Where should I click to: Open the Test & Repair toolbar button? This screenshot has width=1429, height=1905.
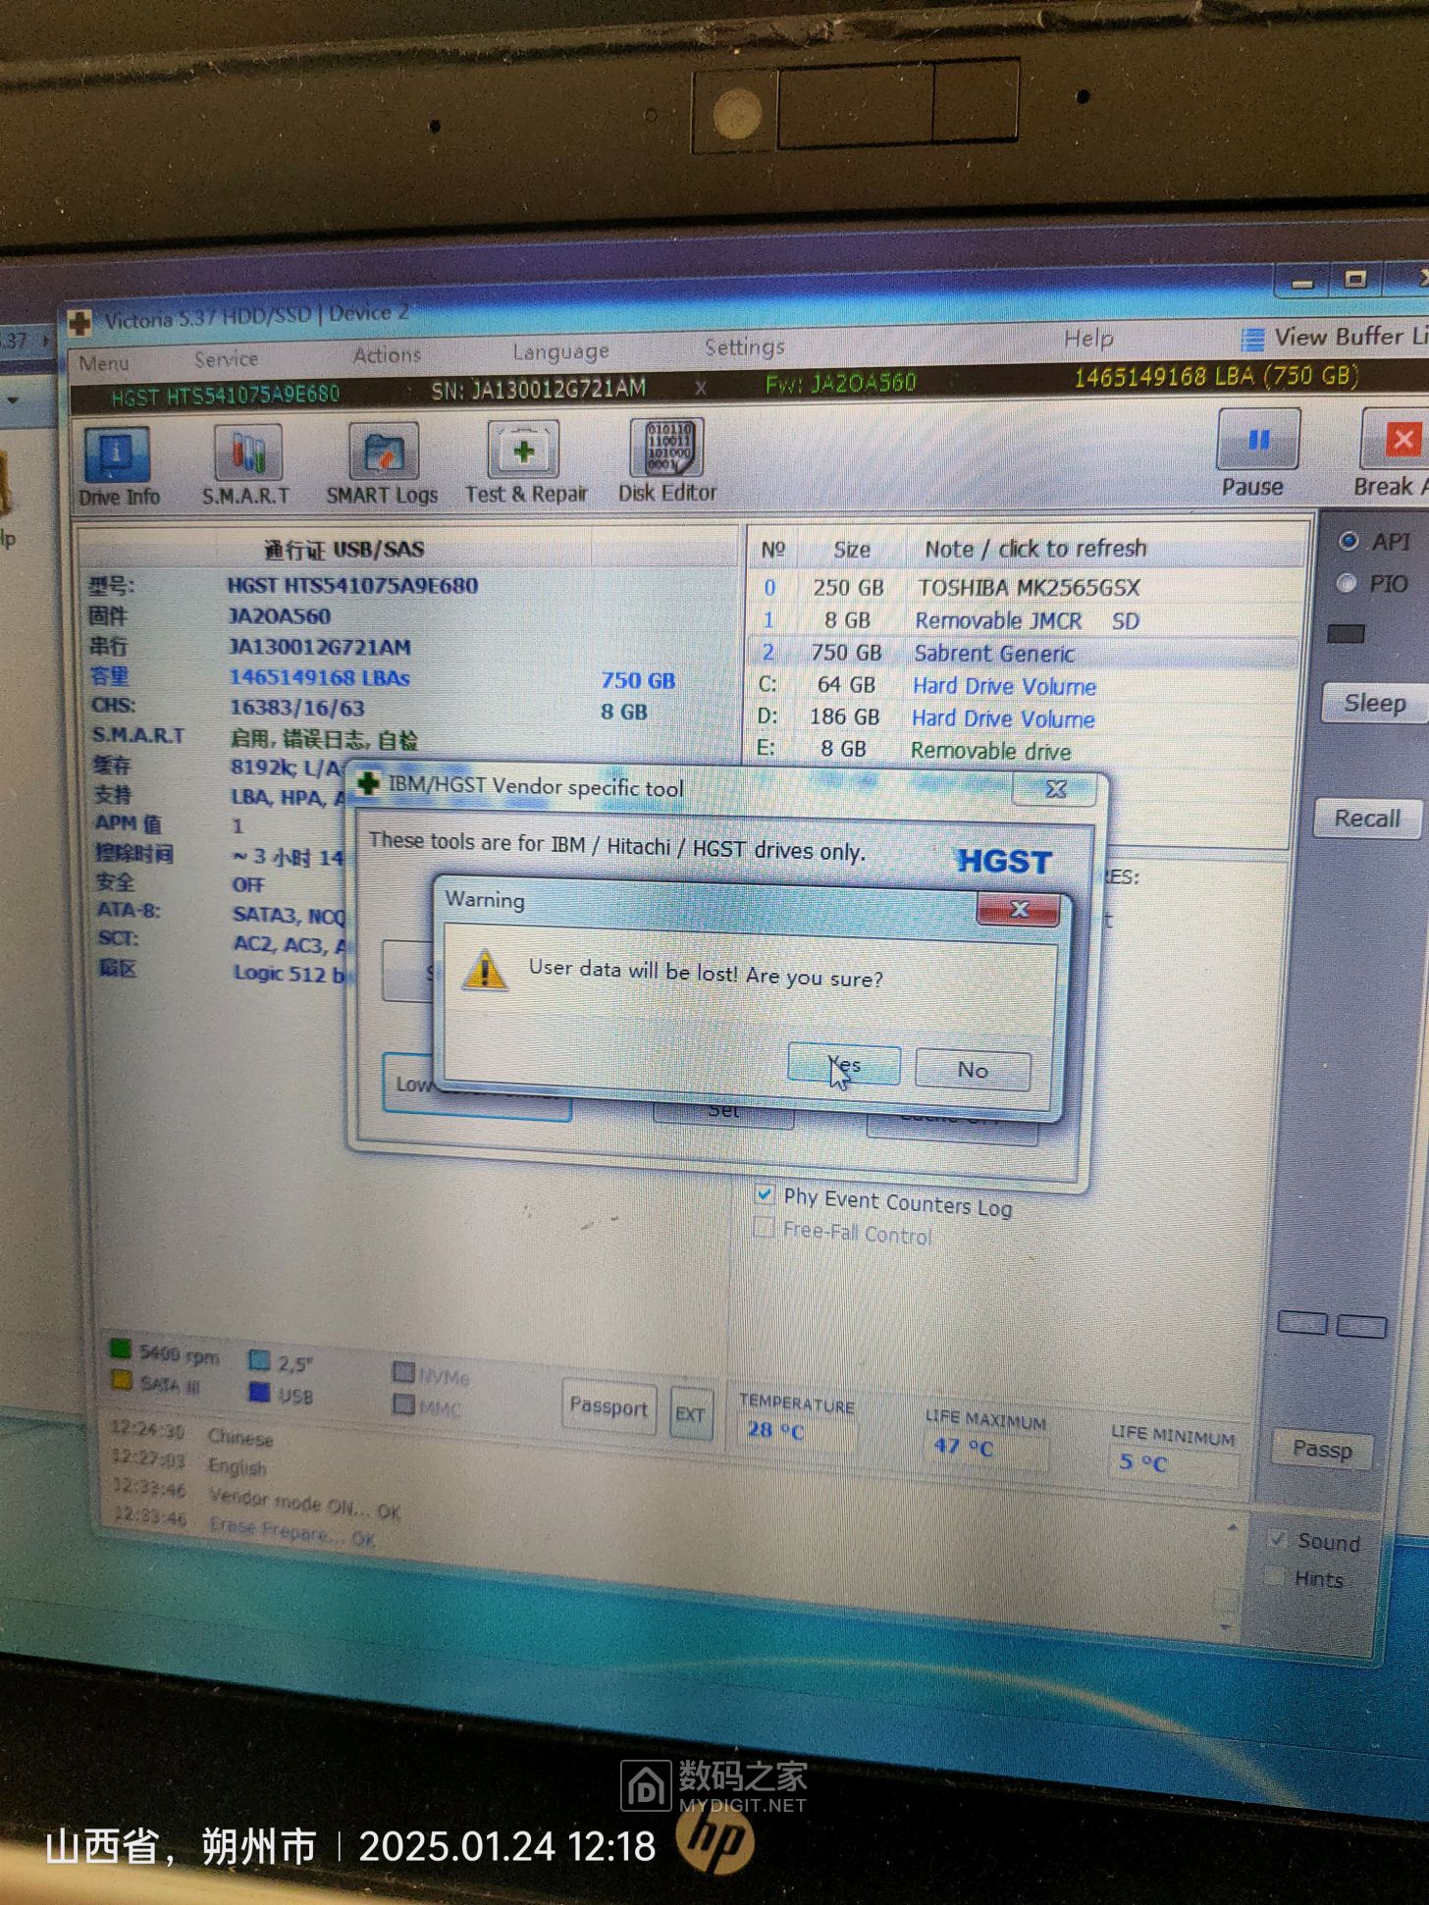pyautogui.click(x=526, y=461)
